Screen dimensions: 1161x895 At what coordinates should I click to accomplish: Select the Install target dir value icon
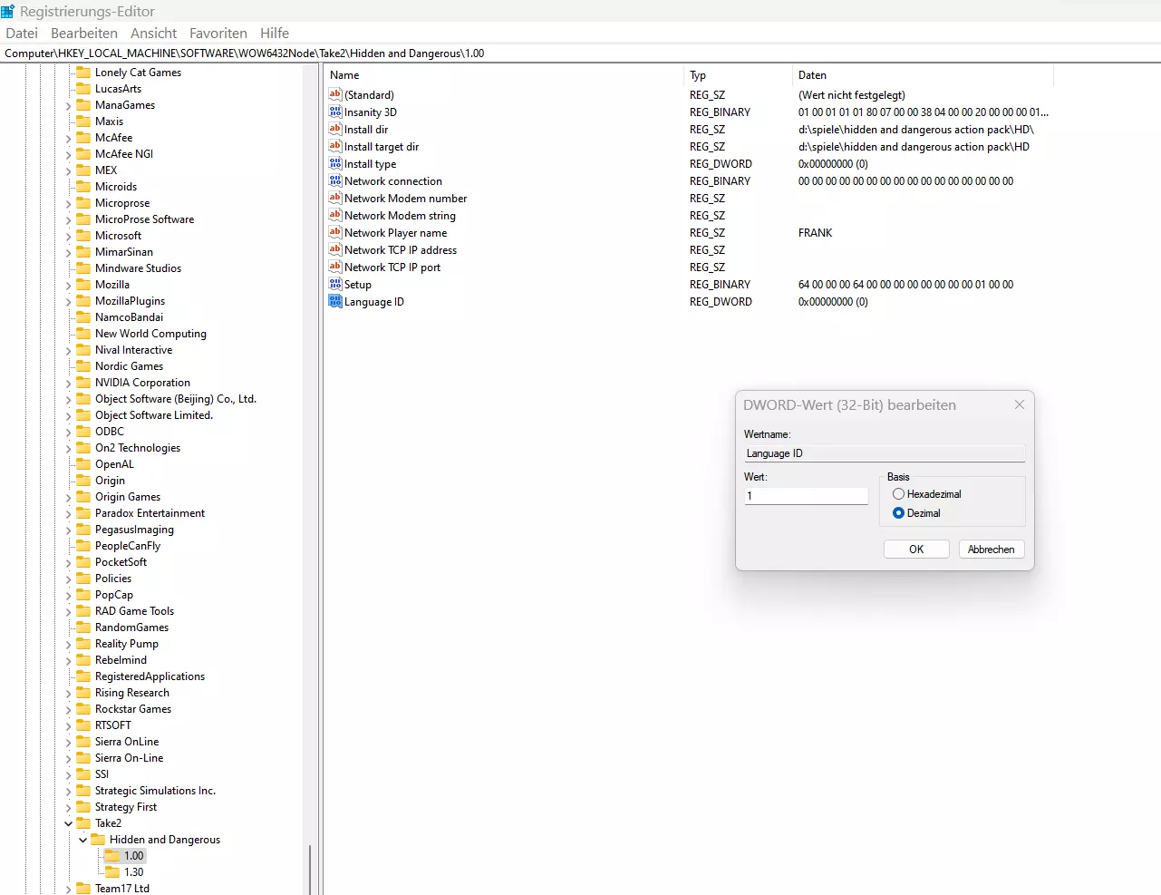pyautogui.click(x=334, y=146)
